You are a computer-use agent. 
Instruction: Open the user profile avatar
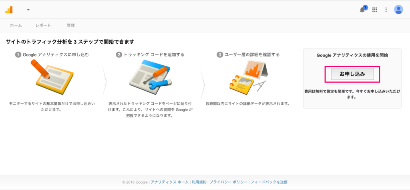point(398,10)
